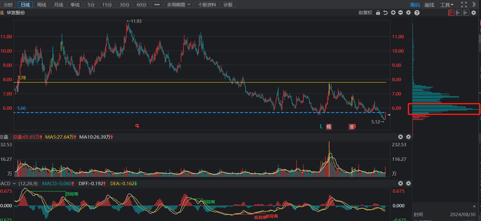This screenshot has height=221, width=481.
Task: Click the red 榜 marker on chart
Action: (x=329, y=127)
